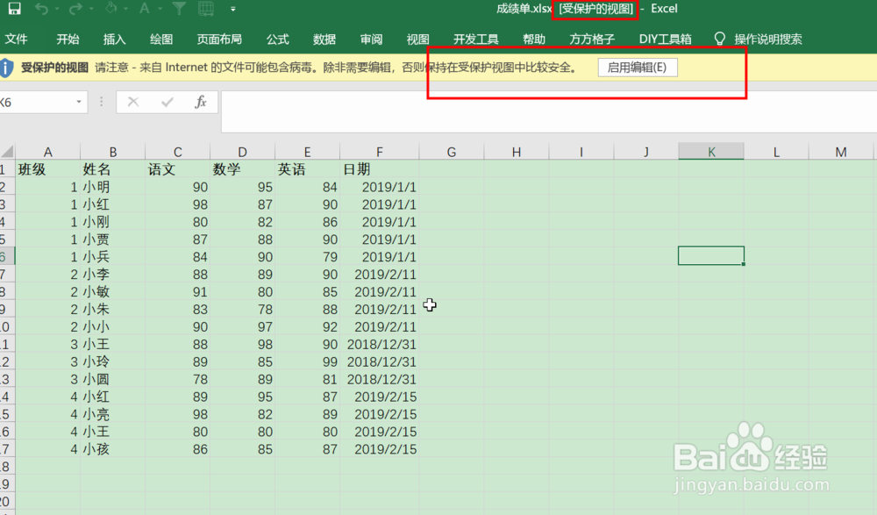
Task: Click the Cancel X in the formula bar
Action: [133, 102]
